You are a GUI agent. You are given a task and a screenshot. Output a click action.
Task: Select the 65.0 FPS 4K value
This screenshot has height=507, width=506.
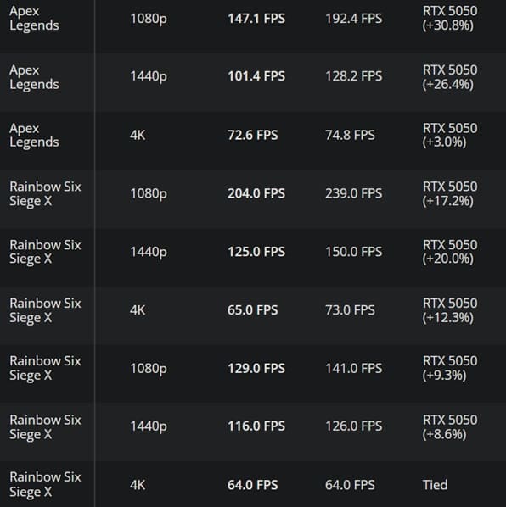click(x=252, y=310)
